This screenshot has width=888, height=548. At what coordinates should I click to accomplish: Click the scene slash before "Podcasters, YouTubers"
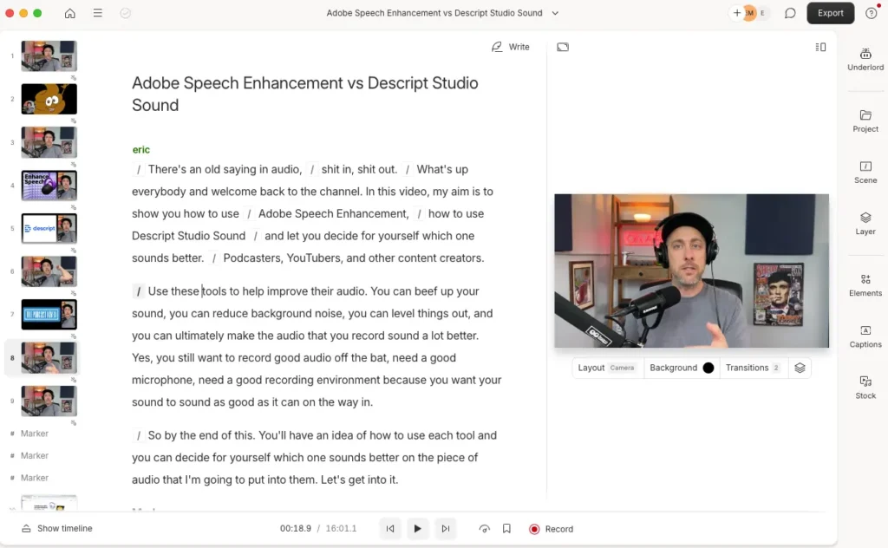(x=213, y=258)
